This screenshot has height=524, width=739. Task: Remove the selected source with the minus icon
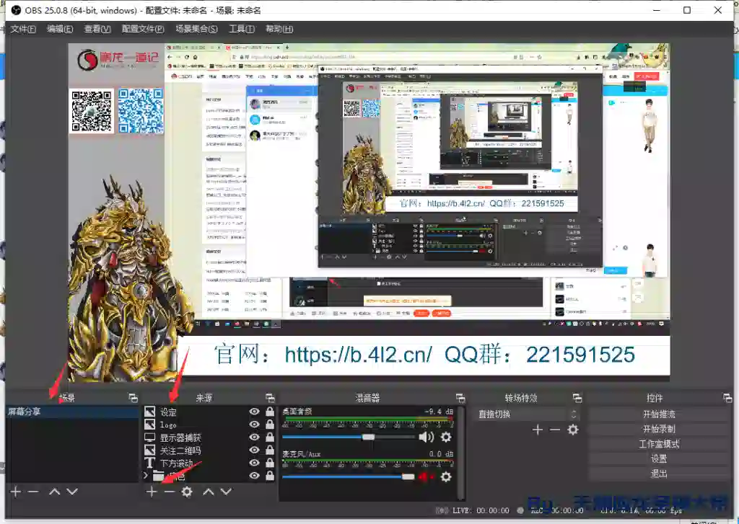tap(169, 492)
